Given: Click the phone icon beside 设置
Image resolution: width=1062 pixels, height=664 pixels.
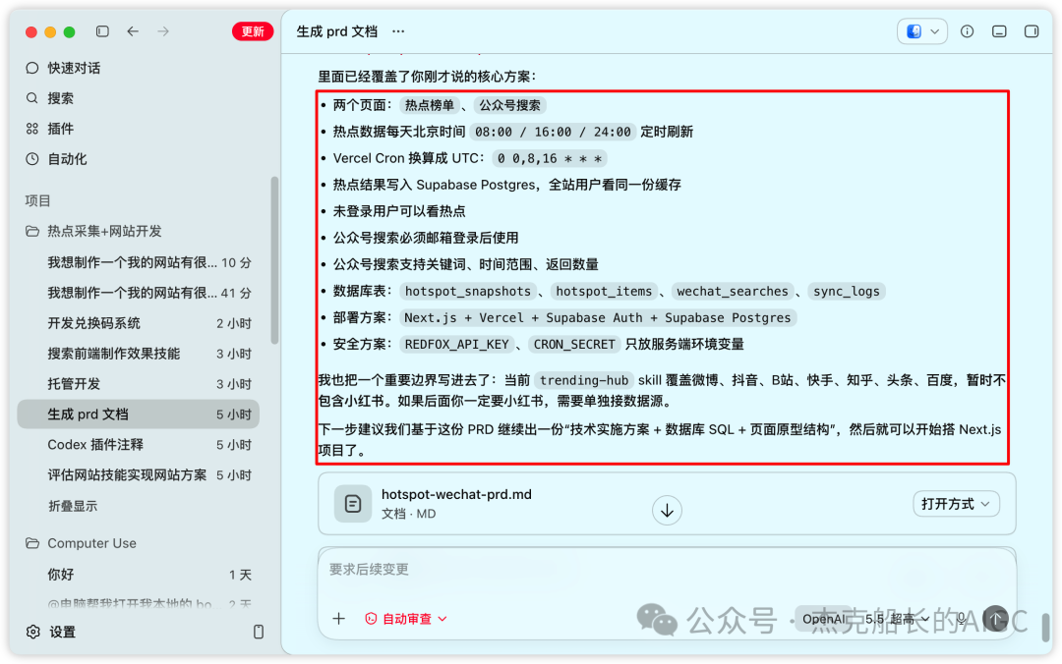Looking at the screenshot, I should point(258,633).
